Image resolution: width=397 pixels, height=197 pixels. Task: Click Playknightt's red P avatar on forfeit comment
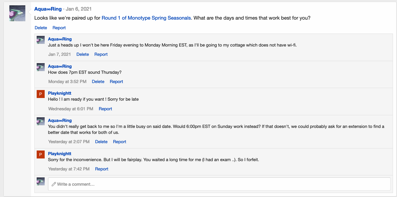(x=41, y=154)
